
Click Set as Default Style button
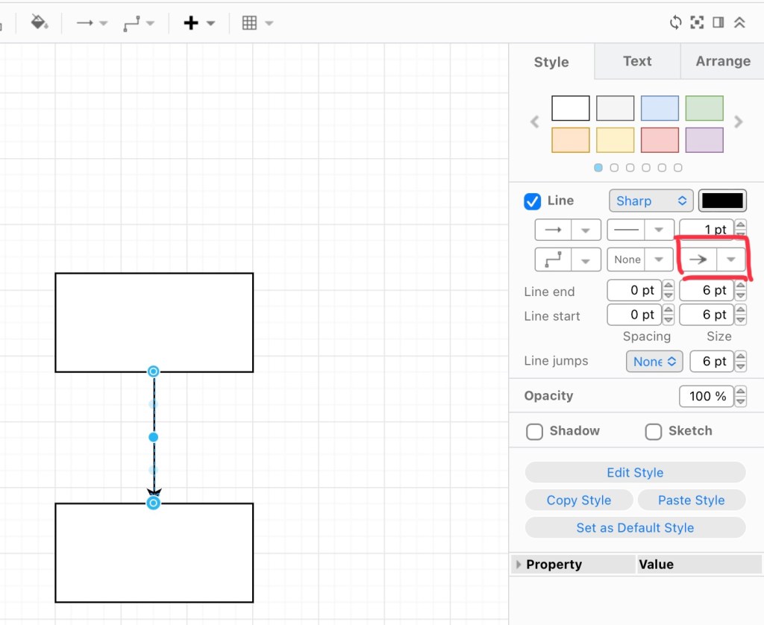tap(635, 528)
